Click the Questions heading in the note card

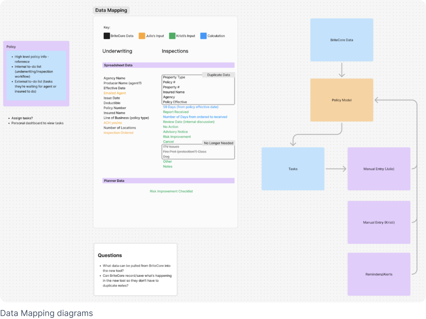coord(110,255)
